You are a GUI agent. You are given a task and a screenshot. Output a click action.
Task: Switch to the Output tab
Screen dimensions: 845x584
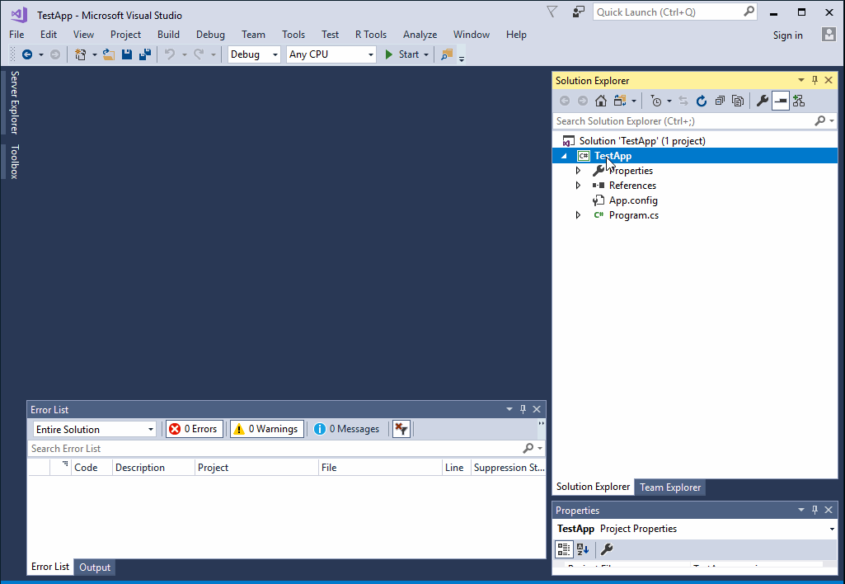tap(95, 568)
